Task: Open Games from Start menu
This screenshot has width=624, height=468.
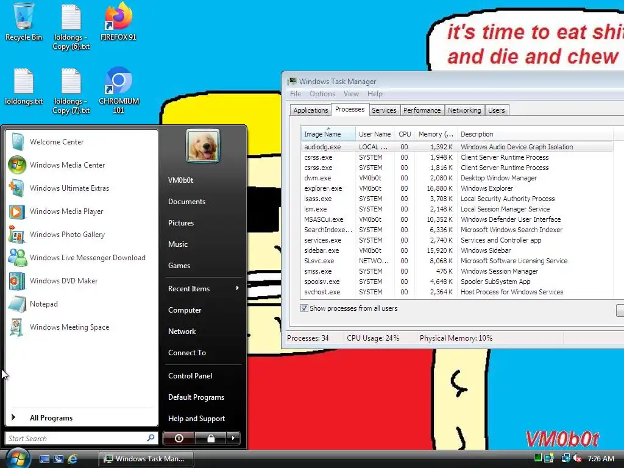Action: 203,266
